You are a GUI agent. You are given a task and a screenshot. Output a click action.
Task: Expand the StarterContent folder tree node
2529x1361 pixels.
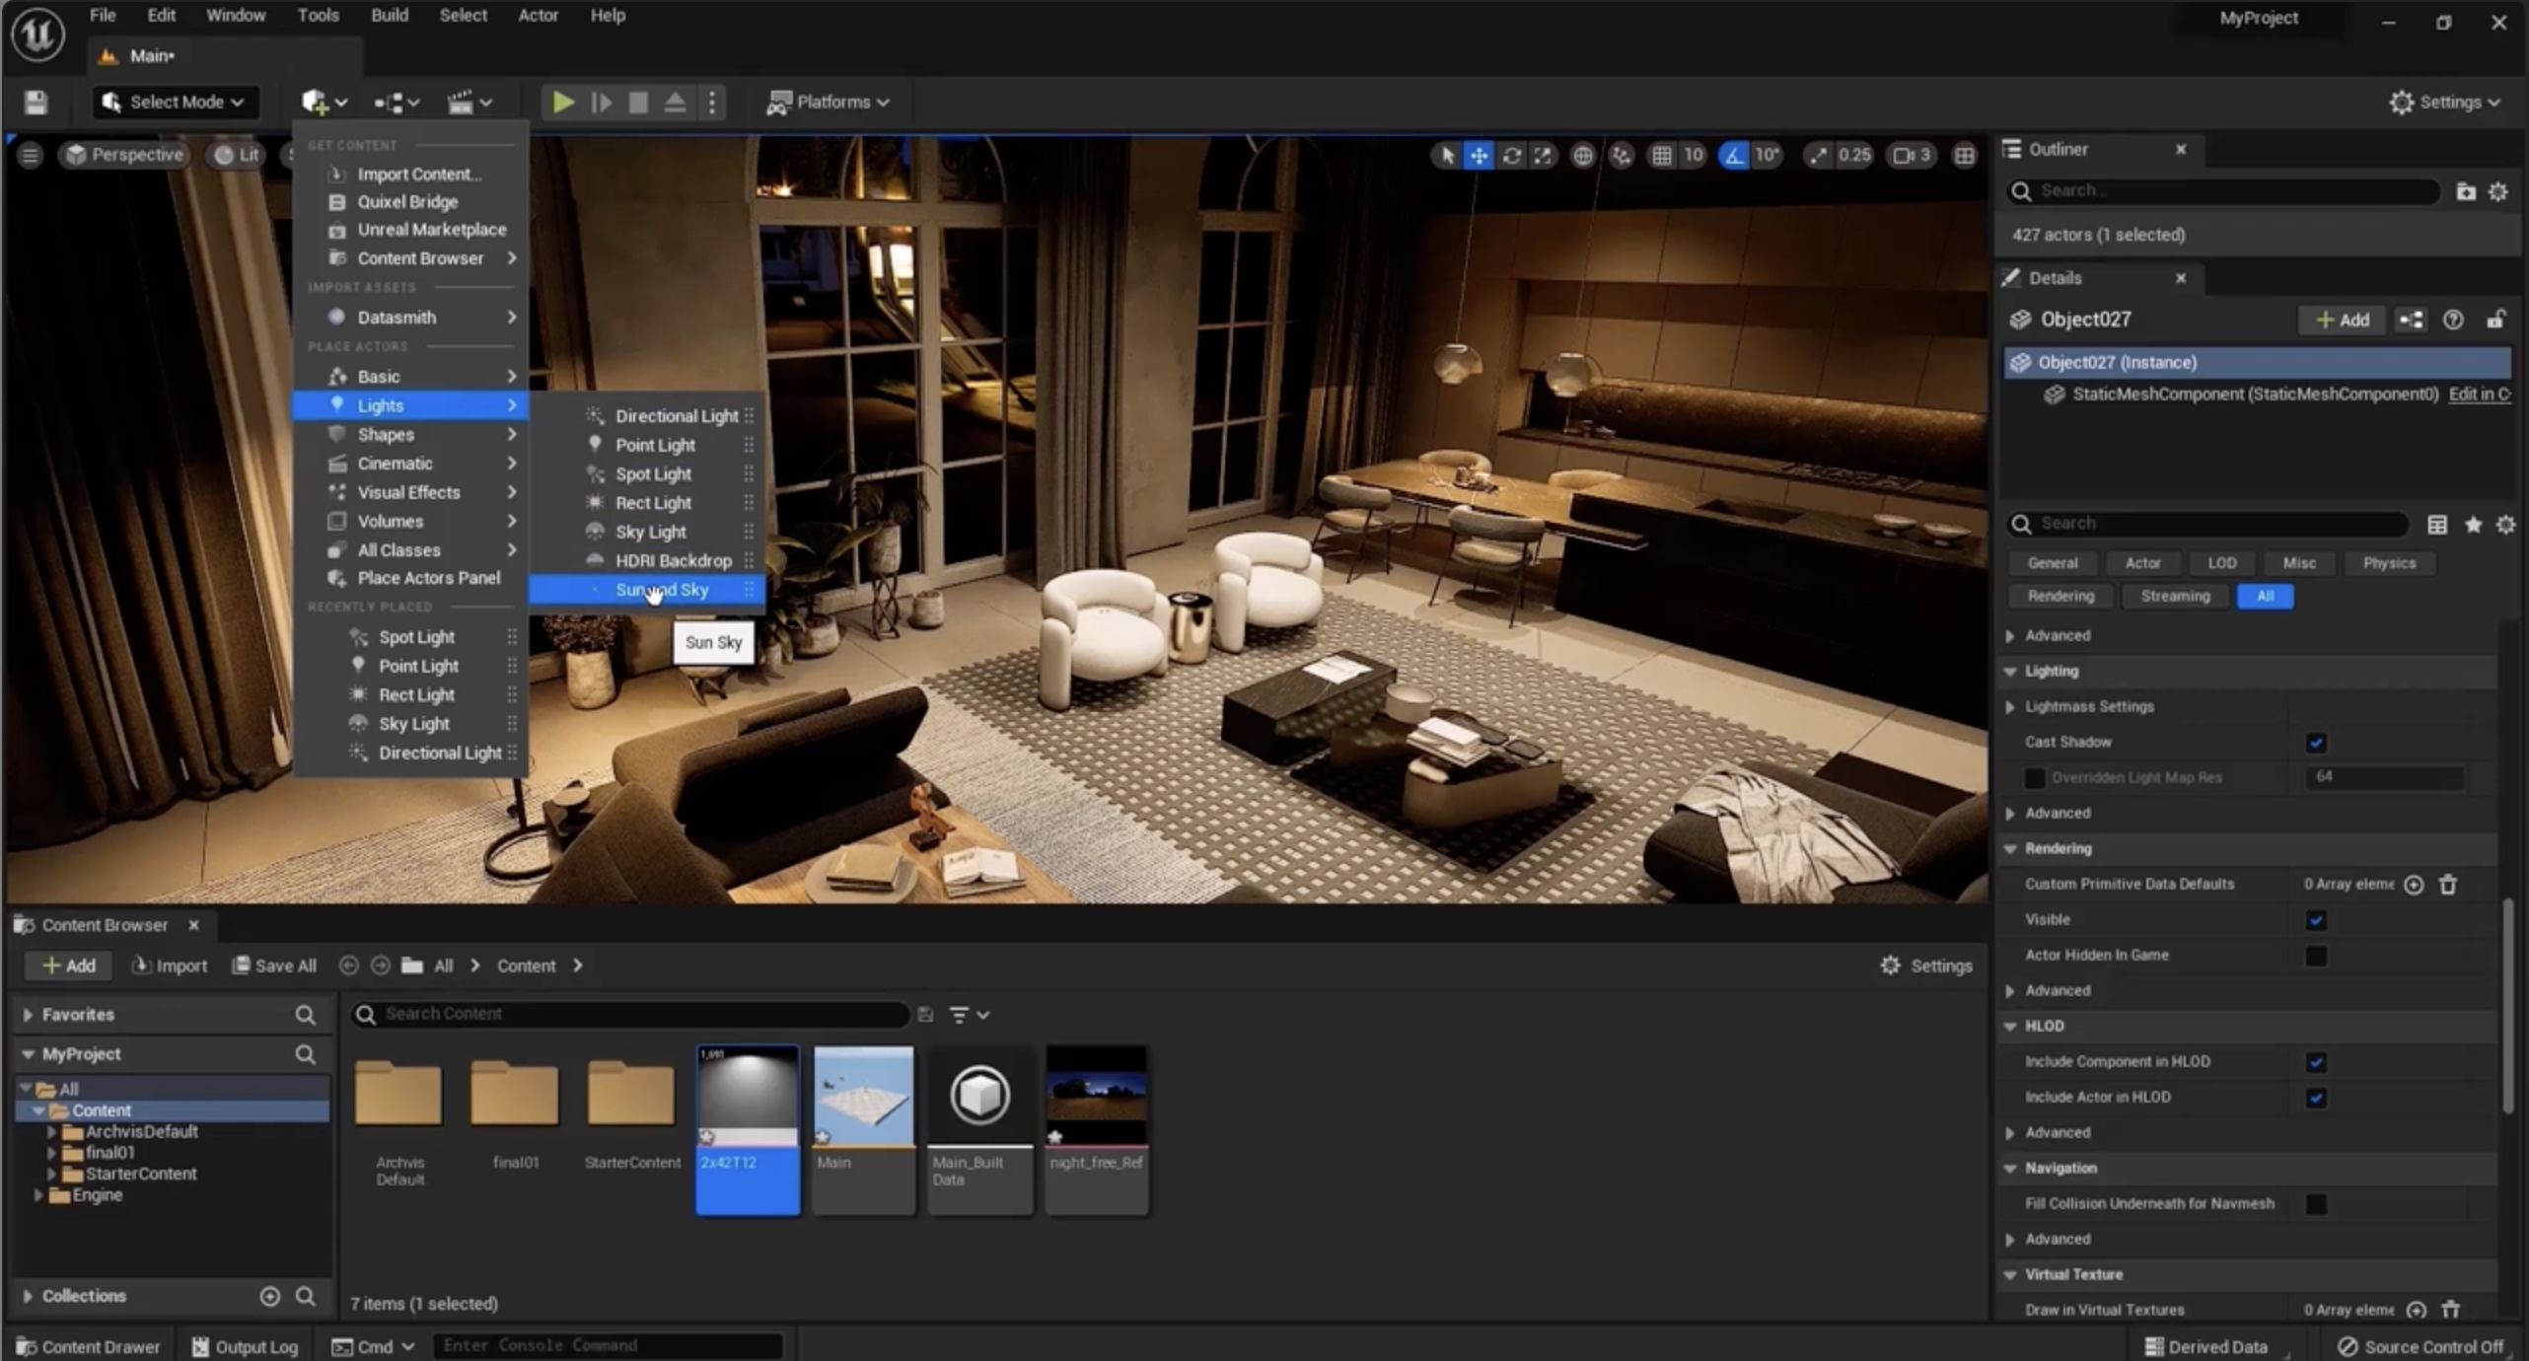tap(51, 1174)
